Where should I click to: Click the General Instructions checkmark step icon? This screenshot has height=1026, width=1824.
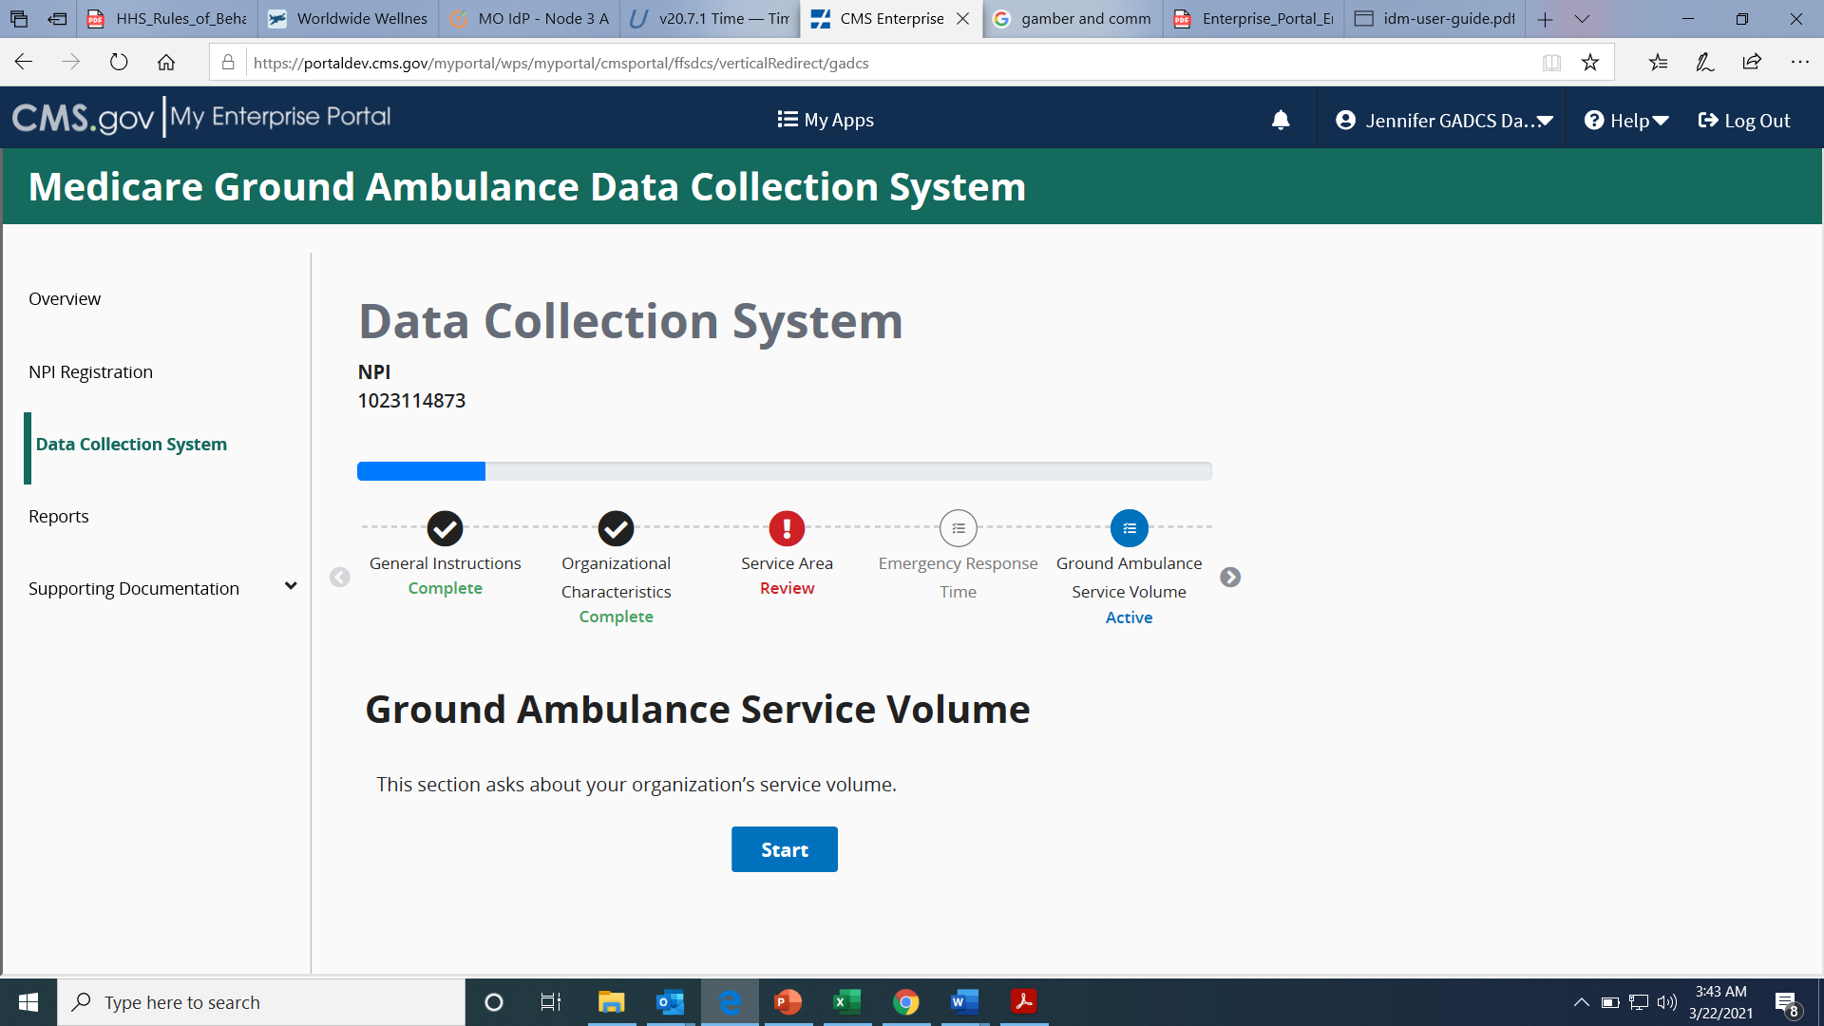(445, 528)
